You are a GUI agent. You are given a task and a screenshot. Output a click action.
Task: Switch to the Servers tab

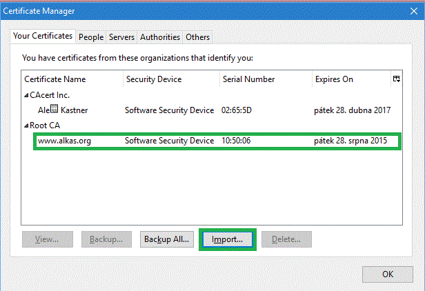click(x=121, y=37)
